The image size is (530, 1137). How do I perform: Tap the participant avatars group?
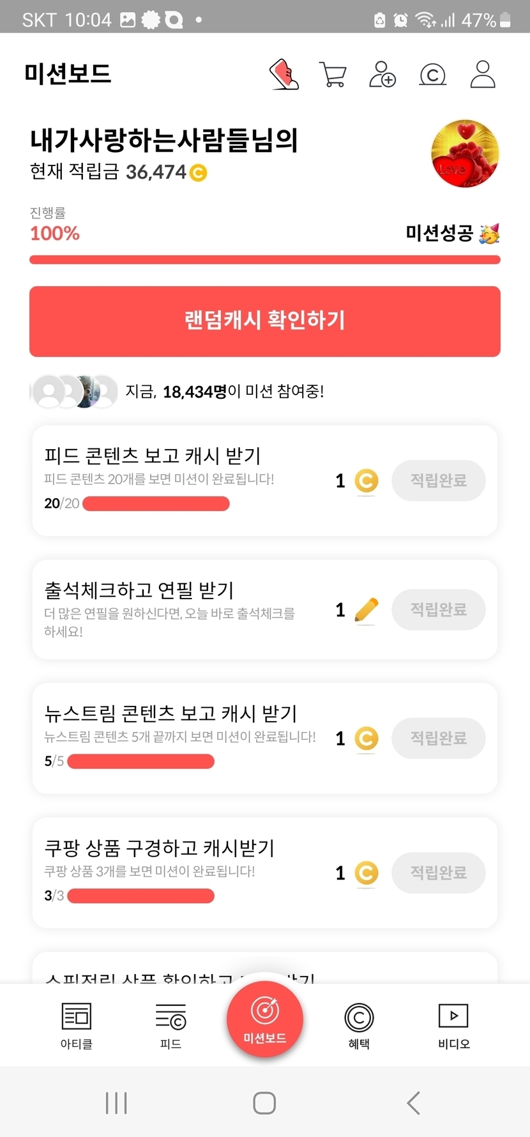(75, 391)
